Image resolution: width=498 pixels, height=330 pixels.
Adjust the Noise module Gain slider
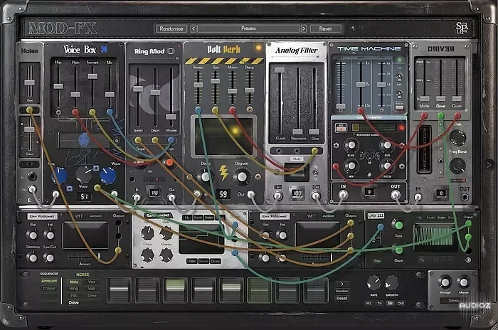tap(30, 82)
